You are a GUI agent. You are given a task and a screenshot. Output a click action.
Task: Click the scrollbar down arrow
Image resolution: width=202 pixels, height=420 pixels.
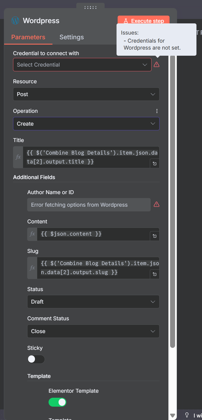tap(173, 415)
